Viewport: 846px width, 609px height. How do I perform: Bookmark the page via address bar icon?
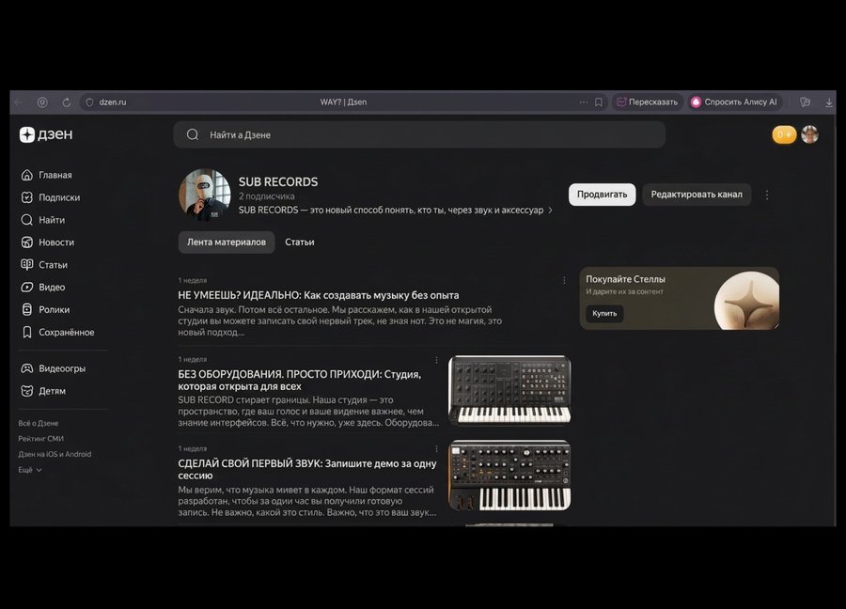599,101
